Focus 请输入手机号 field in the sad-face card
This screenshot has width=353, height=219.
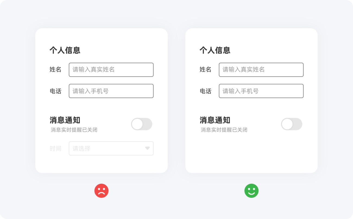pos(111,91)
